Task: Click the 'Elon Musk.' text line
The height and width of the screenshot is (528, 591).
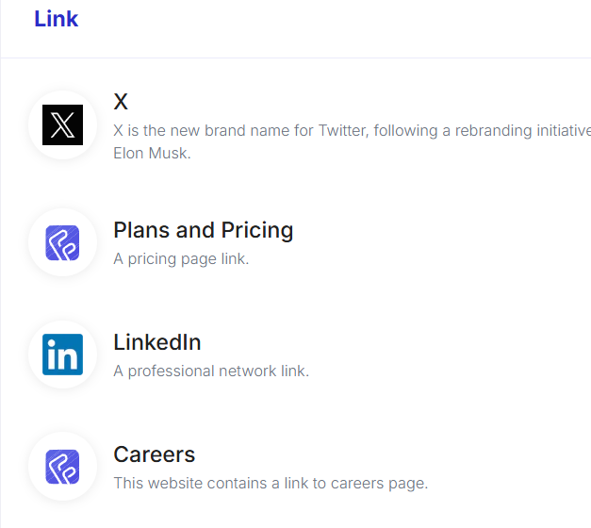Action: click(x=152, y=152)
